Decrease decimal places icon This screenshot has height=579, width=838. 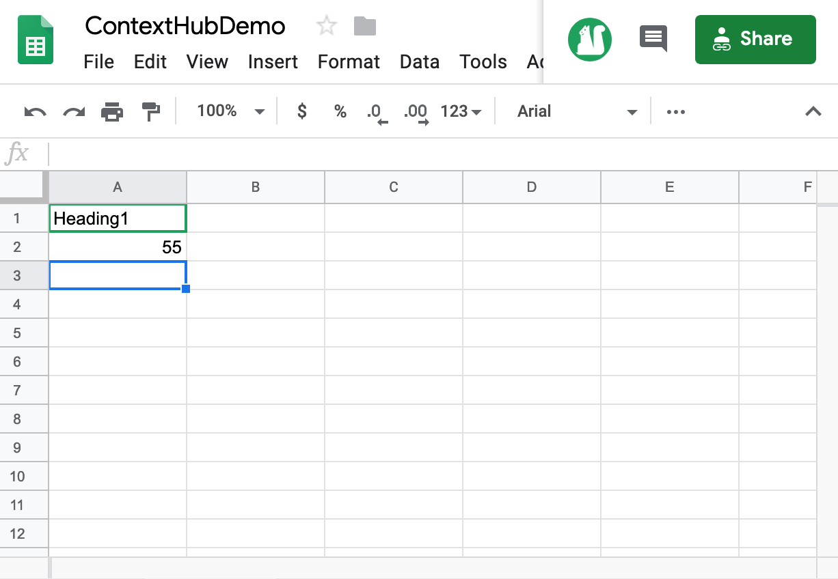[x=377, y=112]
